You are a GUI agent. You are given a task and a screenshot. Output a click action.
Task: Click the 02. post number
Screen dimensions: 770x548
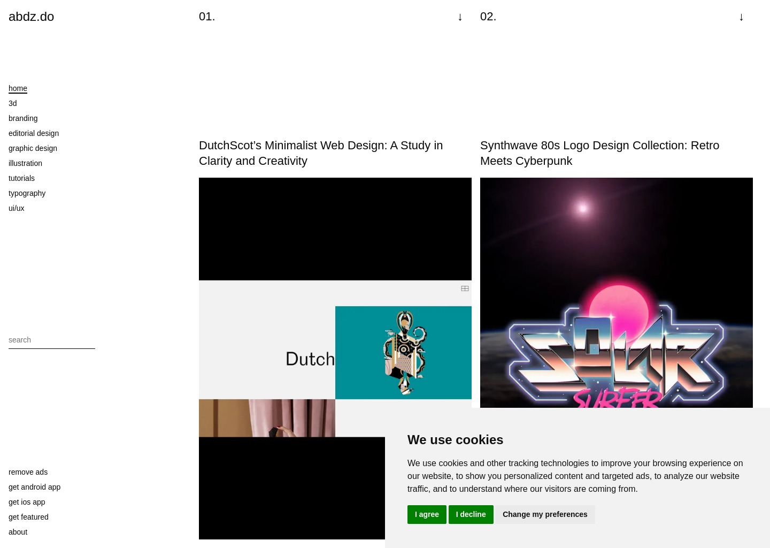[488, 17]
